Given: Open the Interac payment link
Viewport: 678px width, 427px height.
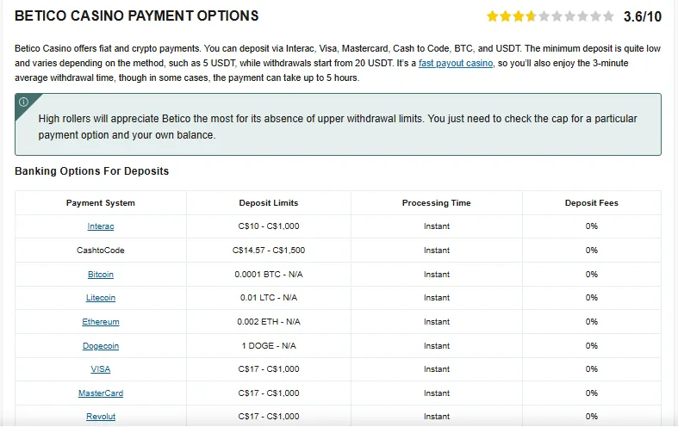Looking at the screenshot, I should pyautogui.click(x=101, y=226).
